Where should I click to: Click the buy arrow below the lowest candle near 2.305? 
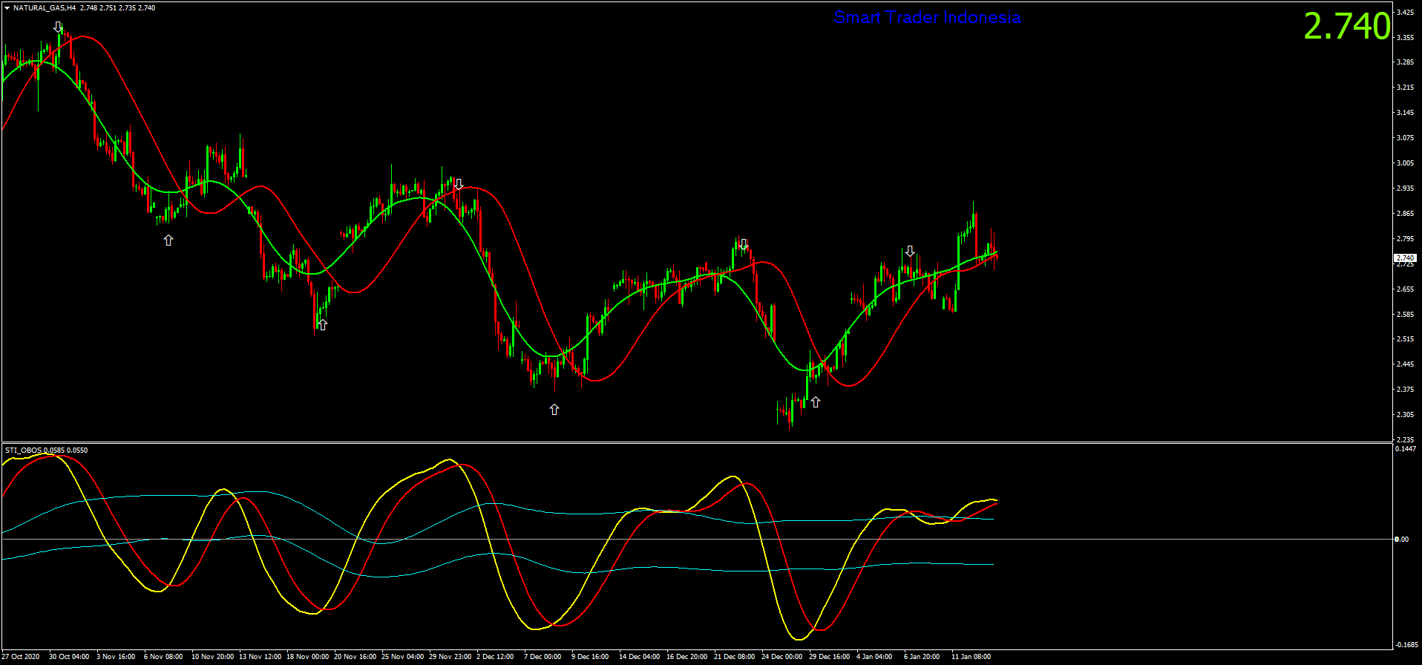click(x=816, y=402)
